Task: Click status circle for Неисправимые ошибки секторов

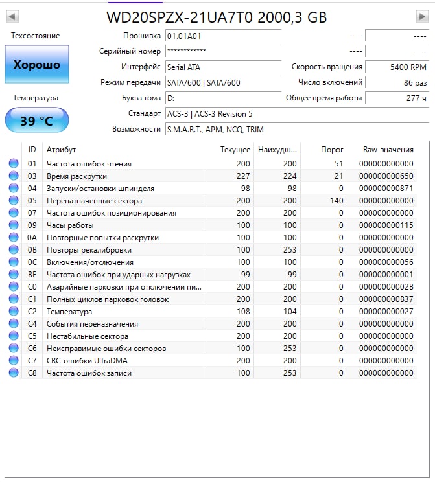Action: [14, 348]
